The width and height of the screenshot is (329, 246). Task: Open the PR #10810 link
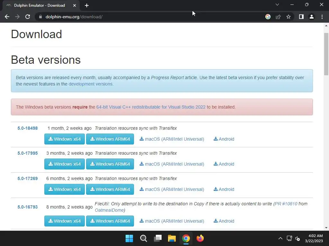[x=286, y=204]
